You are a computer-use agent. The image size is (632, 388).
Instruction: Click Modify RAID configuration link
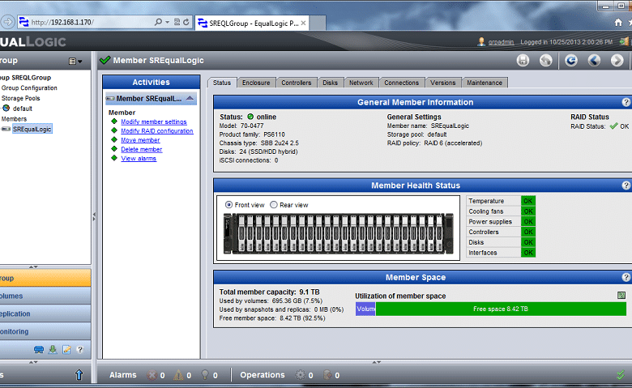tap(157, 131)
